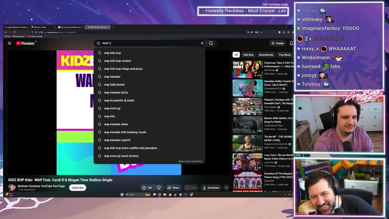Pick the 'wap konn joj' suggestion
The image size is (389, 219).
(x=149, y=108)
